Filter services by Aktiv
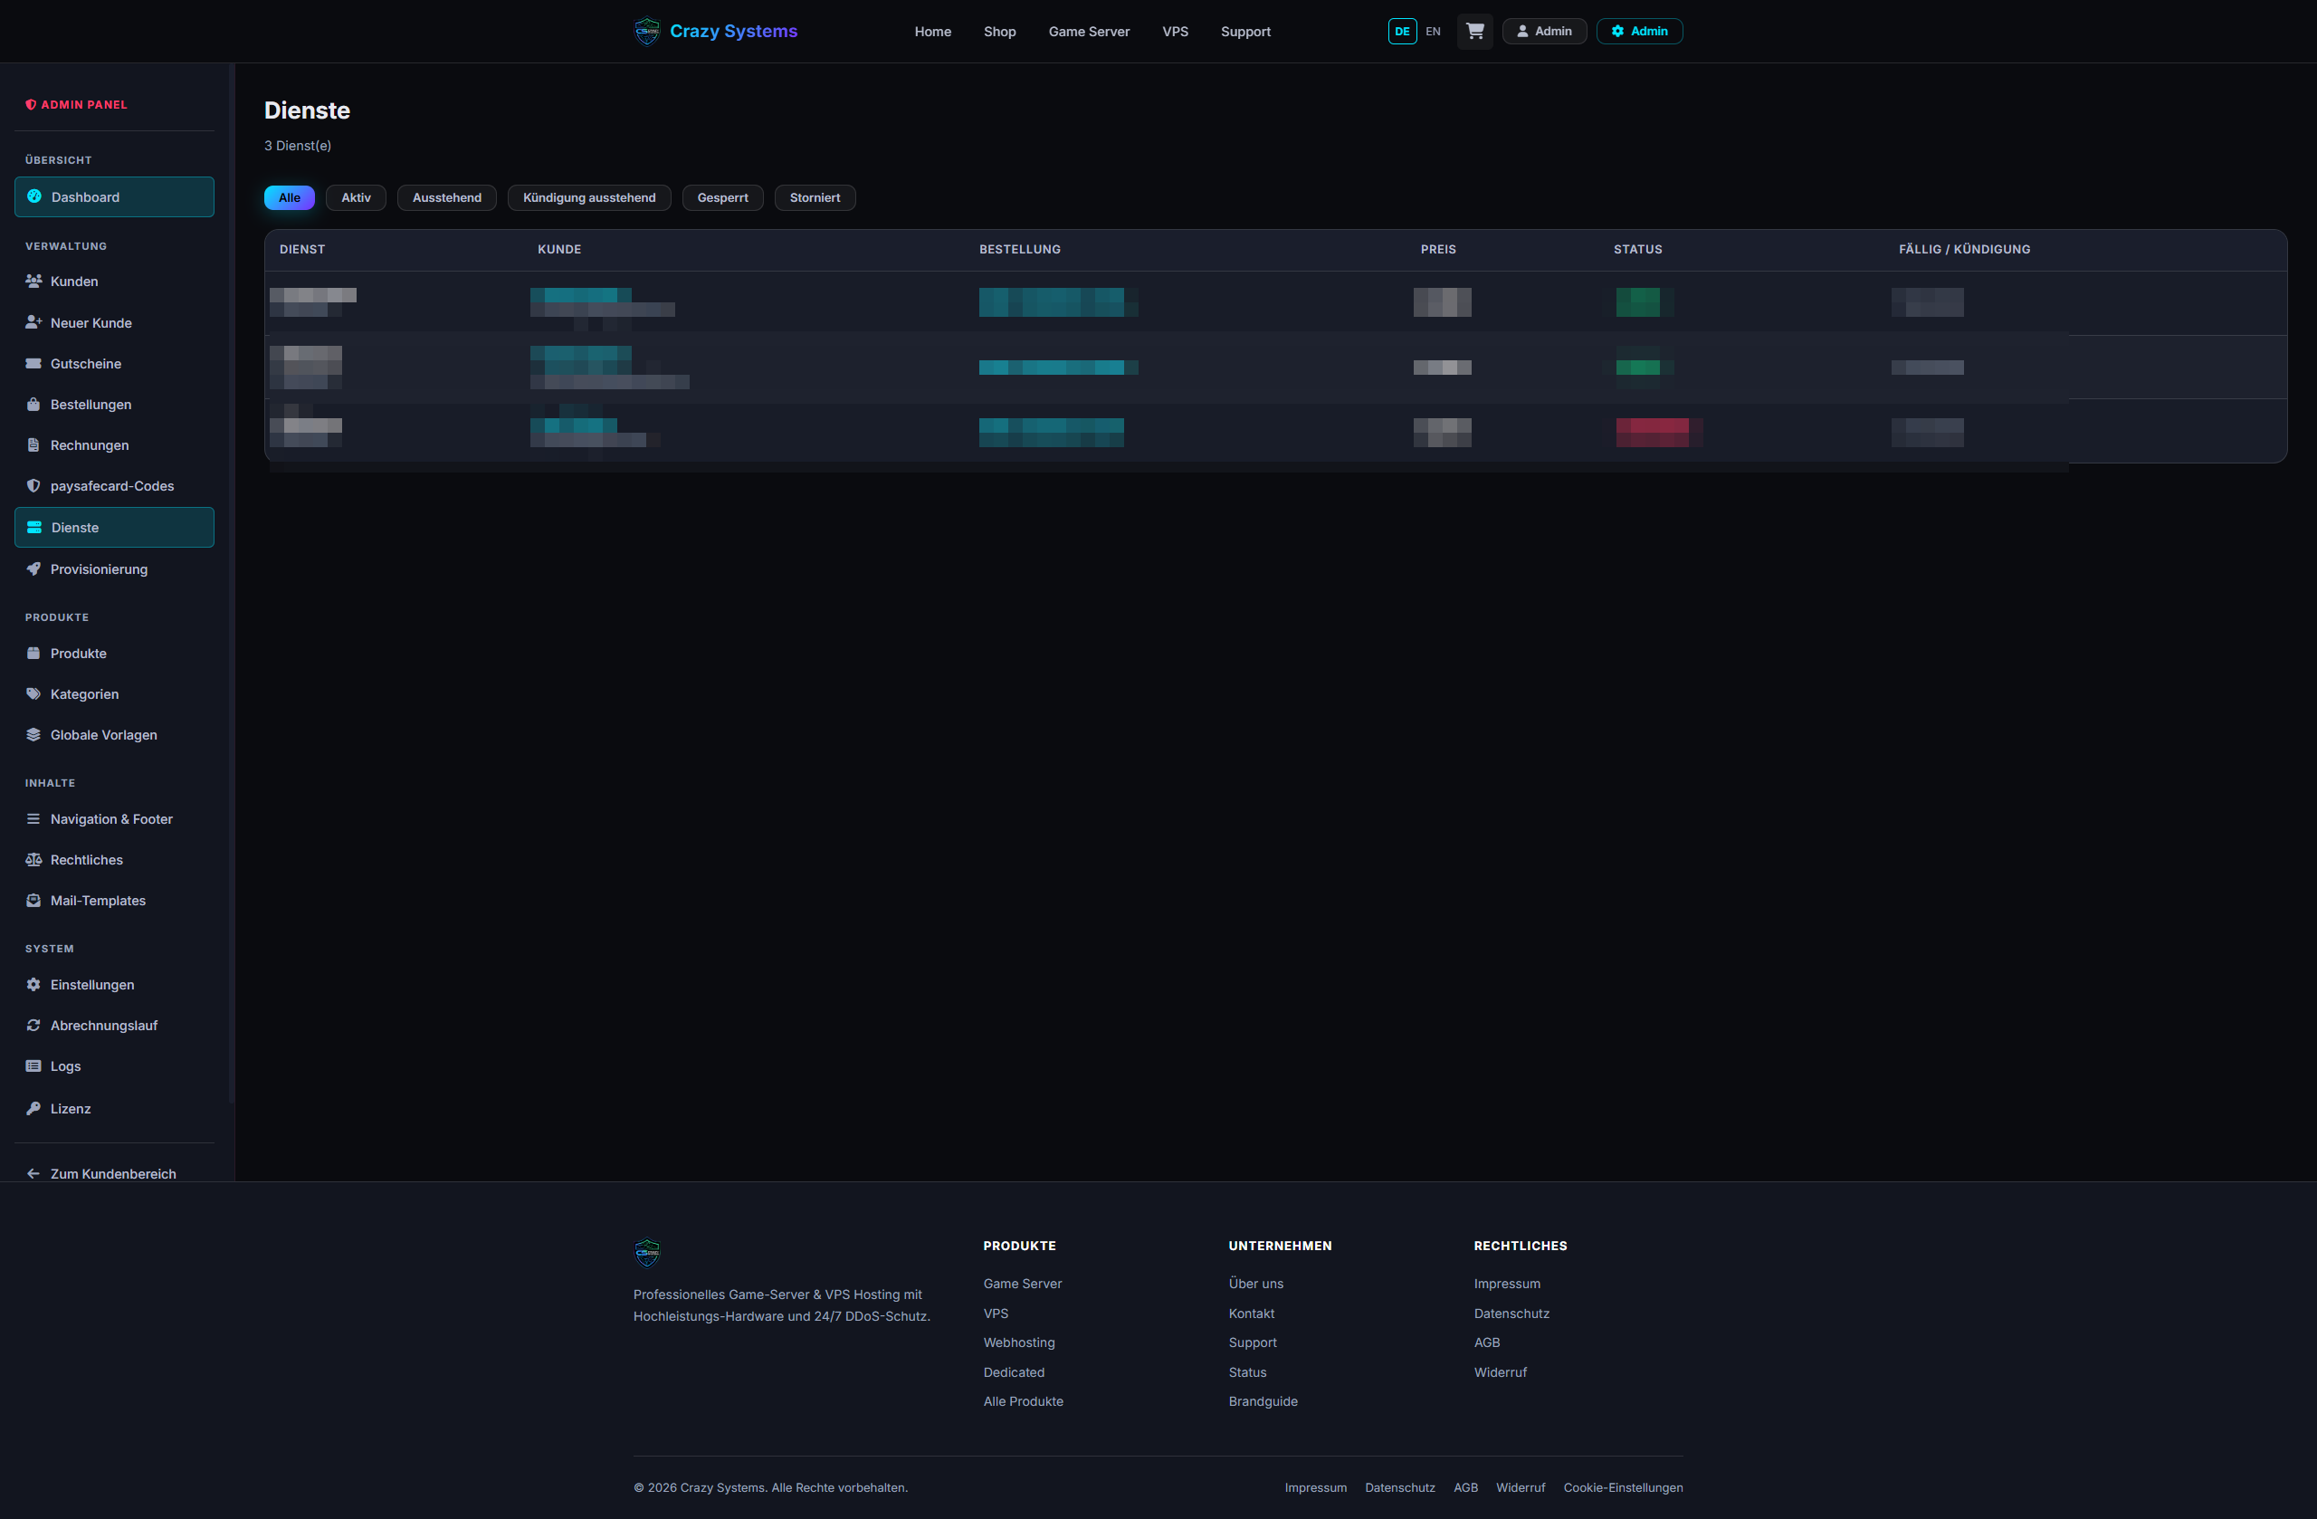 point(357,197)
